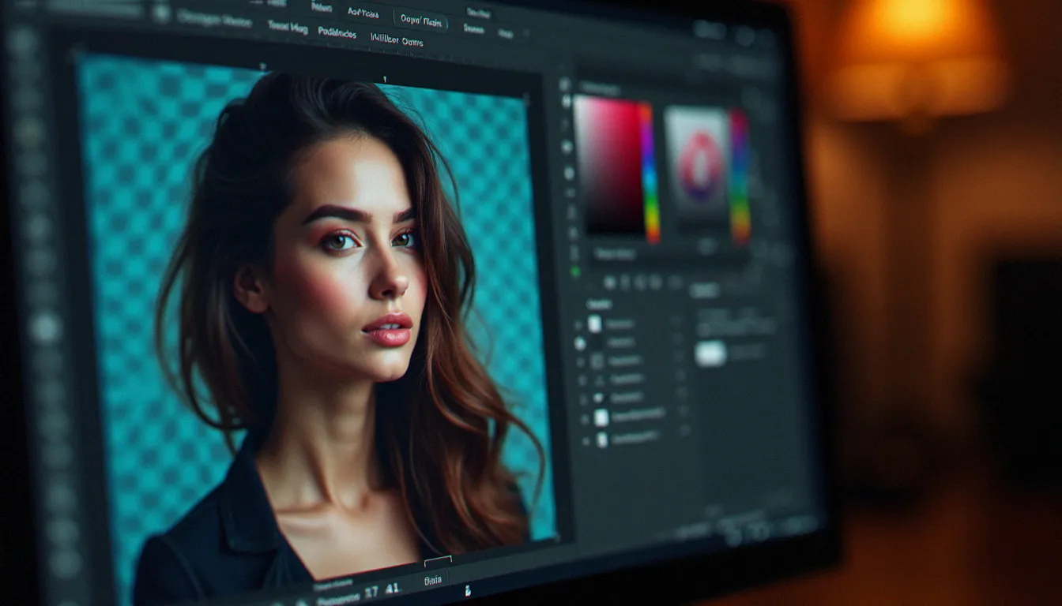Click the white rounded button beside the layers list
This screenshot has width=1062, height=606.
[x=710, y=353]
